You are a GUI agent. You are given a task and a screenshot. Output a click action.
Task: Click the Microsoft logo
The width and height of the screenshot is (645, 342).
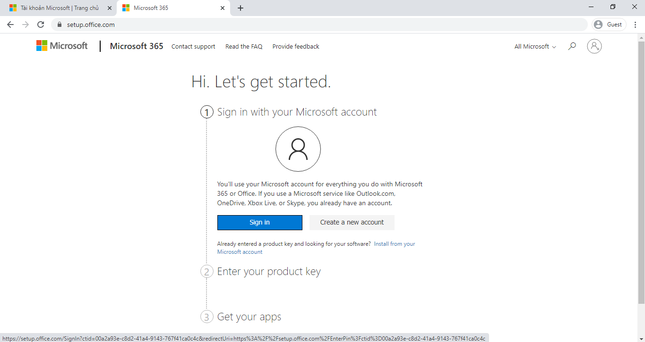tap(61, 45)
